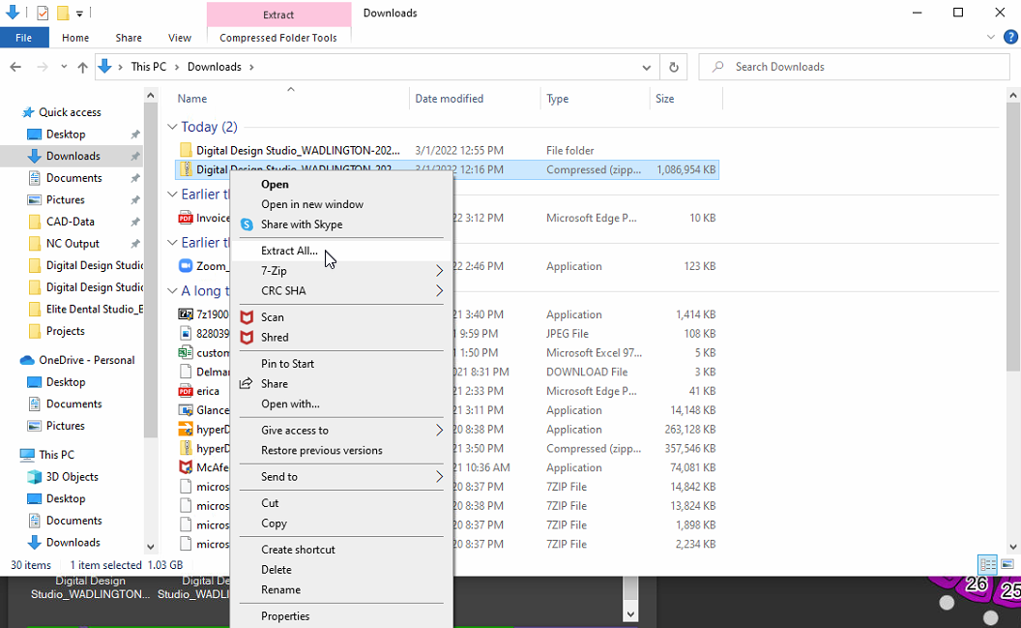Image resolution: width=1021 pixels, height=628 pixels.
Task: Click the 7z1900 installer file icon
Action: pyautogui.click(x=186, y=314)
